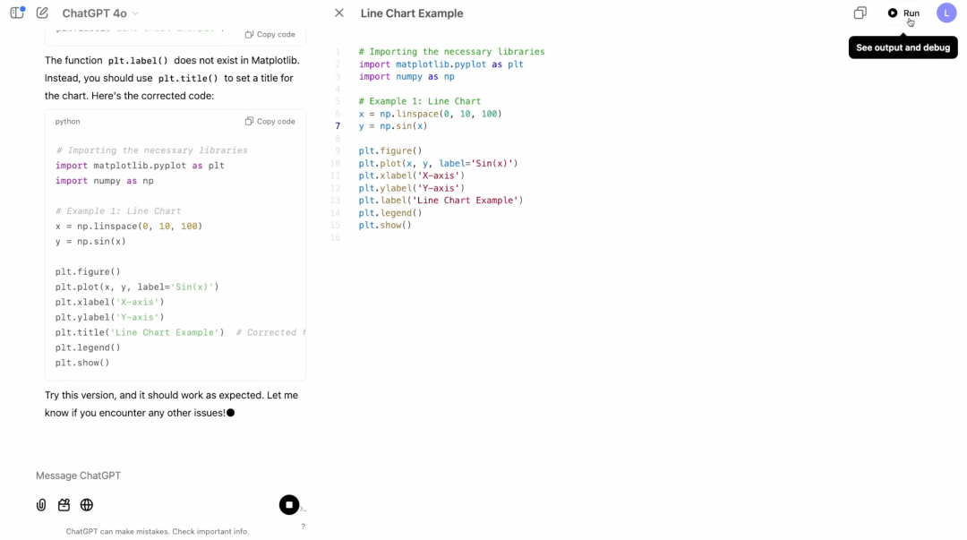Close the Line Chart Example canvas
This screenshot has height=540, width=967.
click(x=338, y=13)
